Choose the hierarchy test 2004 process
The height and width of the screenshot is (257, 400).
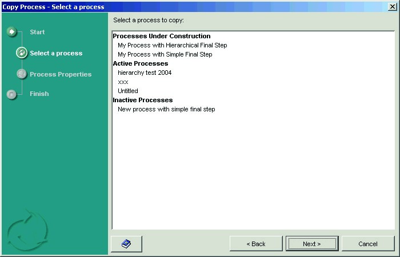coord(145,73)
